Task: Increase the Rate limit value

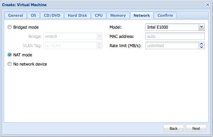Action: pyautogui.click(x=202, y=44)
